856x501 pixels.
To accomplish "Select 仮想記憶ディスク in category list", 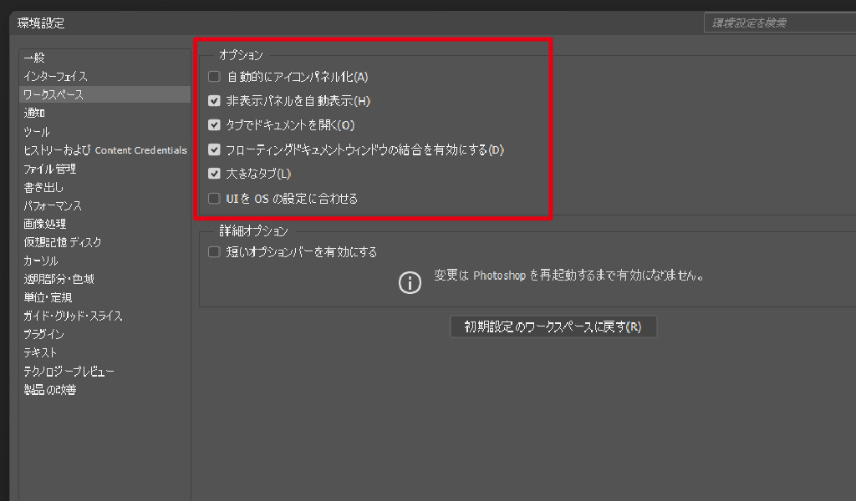I will (x=63, y=242).
